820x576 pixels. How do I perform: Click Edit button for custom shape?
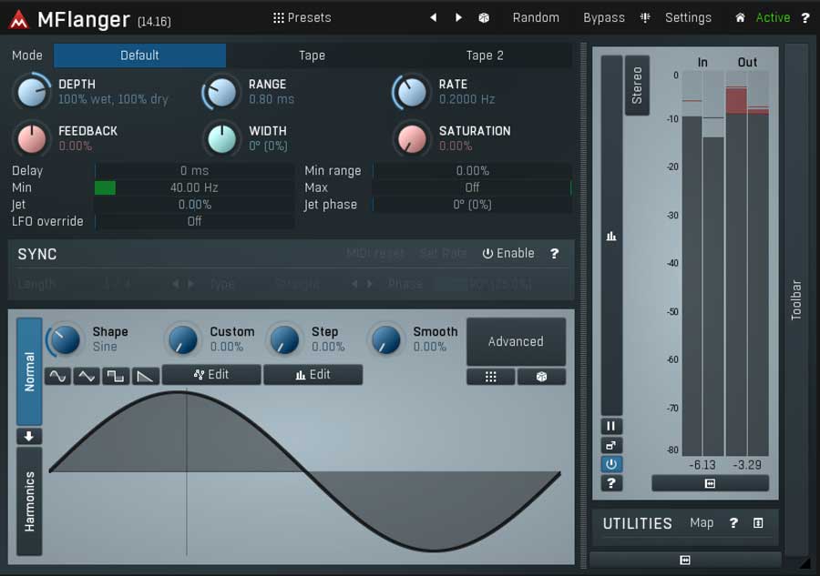(211, 374)
